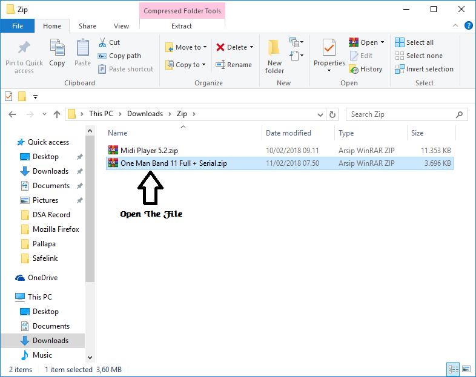Switch to the View ribbon tab
The height and width of the screenshot is (377, 476).
(122, 26)
